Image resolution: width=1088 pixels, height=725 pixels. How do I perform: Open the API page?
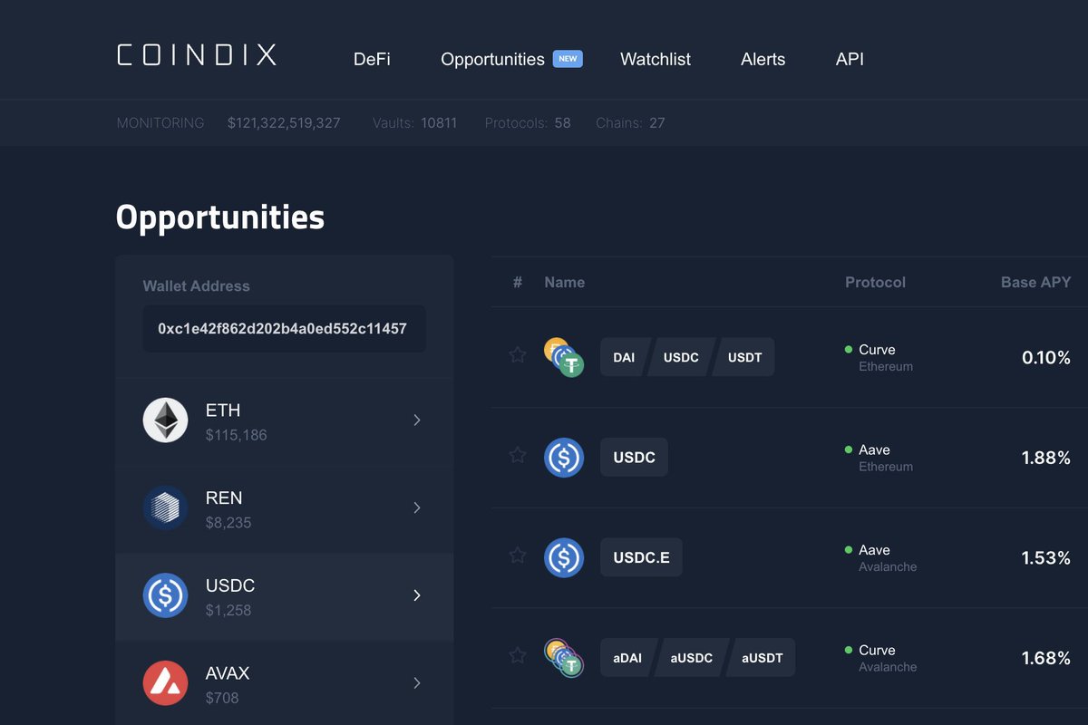850,59
